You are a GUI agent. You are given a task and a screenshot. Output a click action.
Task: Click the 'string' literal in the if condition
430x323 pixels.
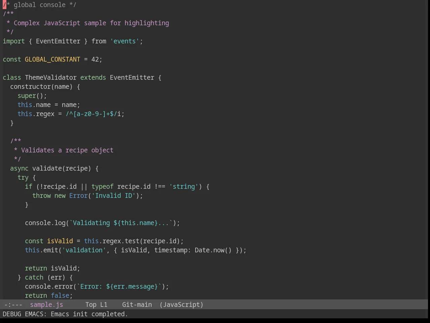pyautogui.click(x=184, y=186)
